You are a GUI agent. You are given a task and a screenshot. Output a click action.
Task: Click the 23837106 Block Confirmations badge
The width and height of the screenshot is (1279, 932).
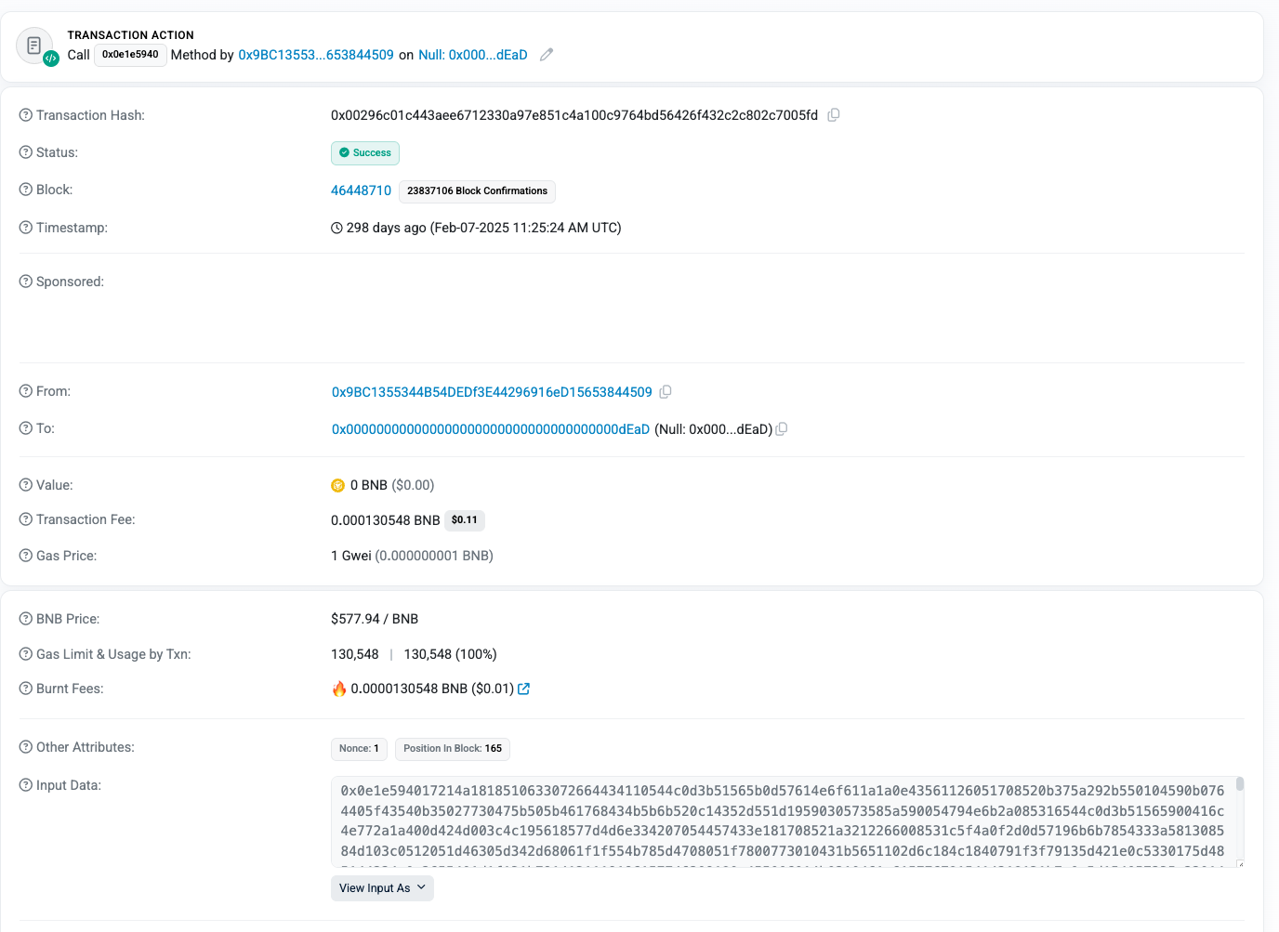(476, 191)
